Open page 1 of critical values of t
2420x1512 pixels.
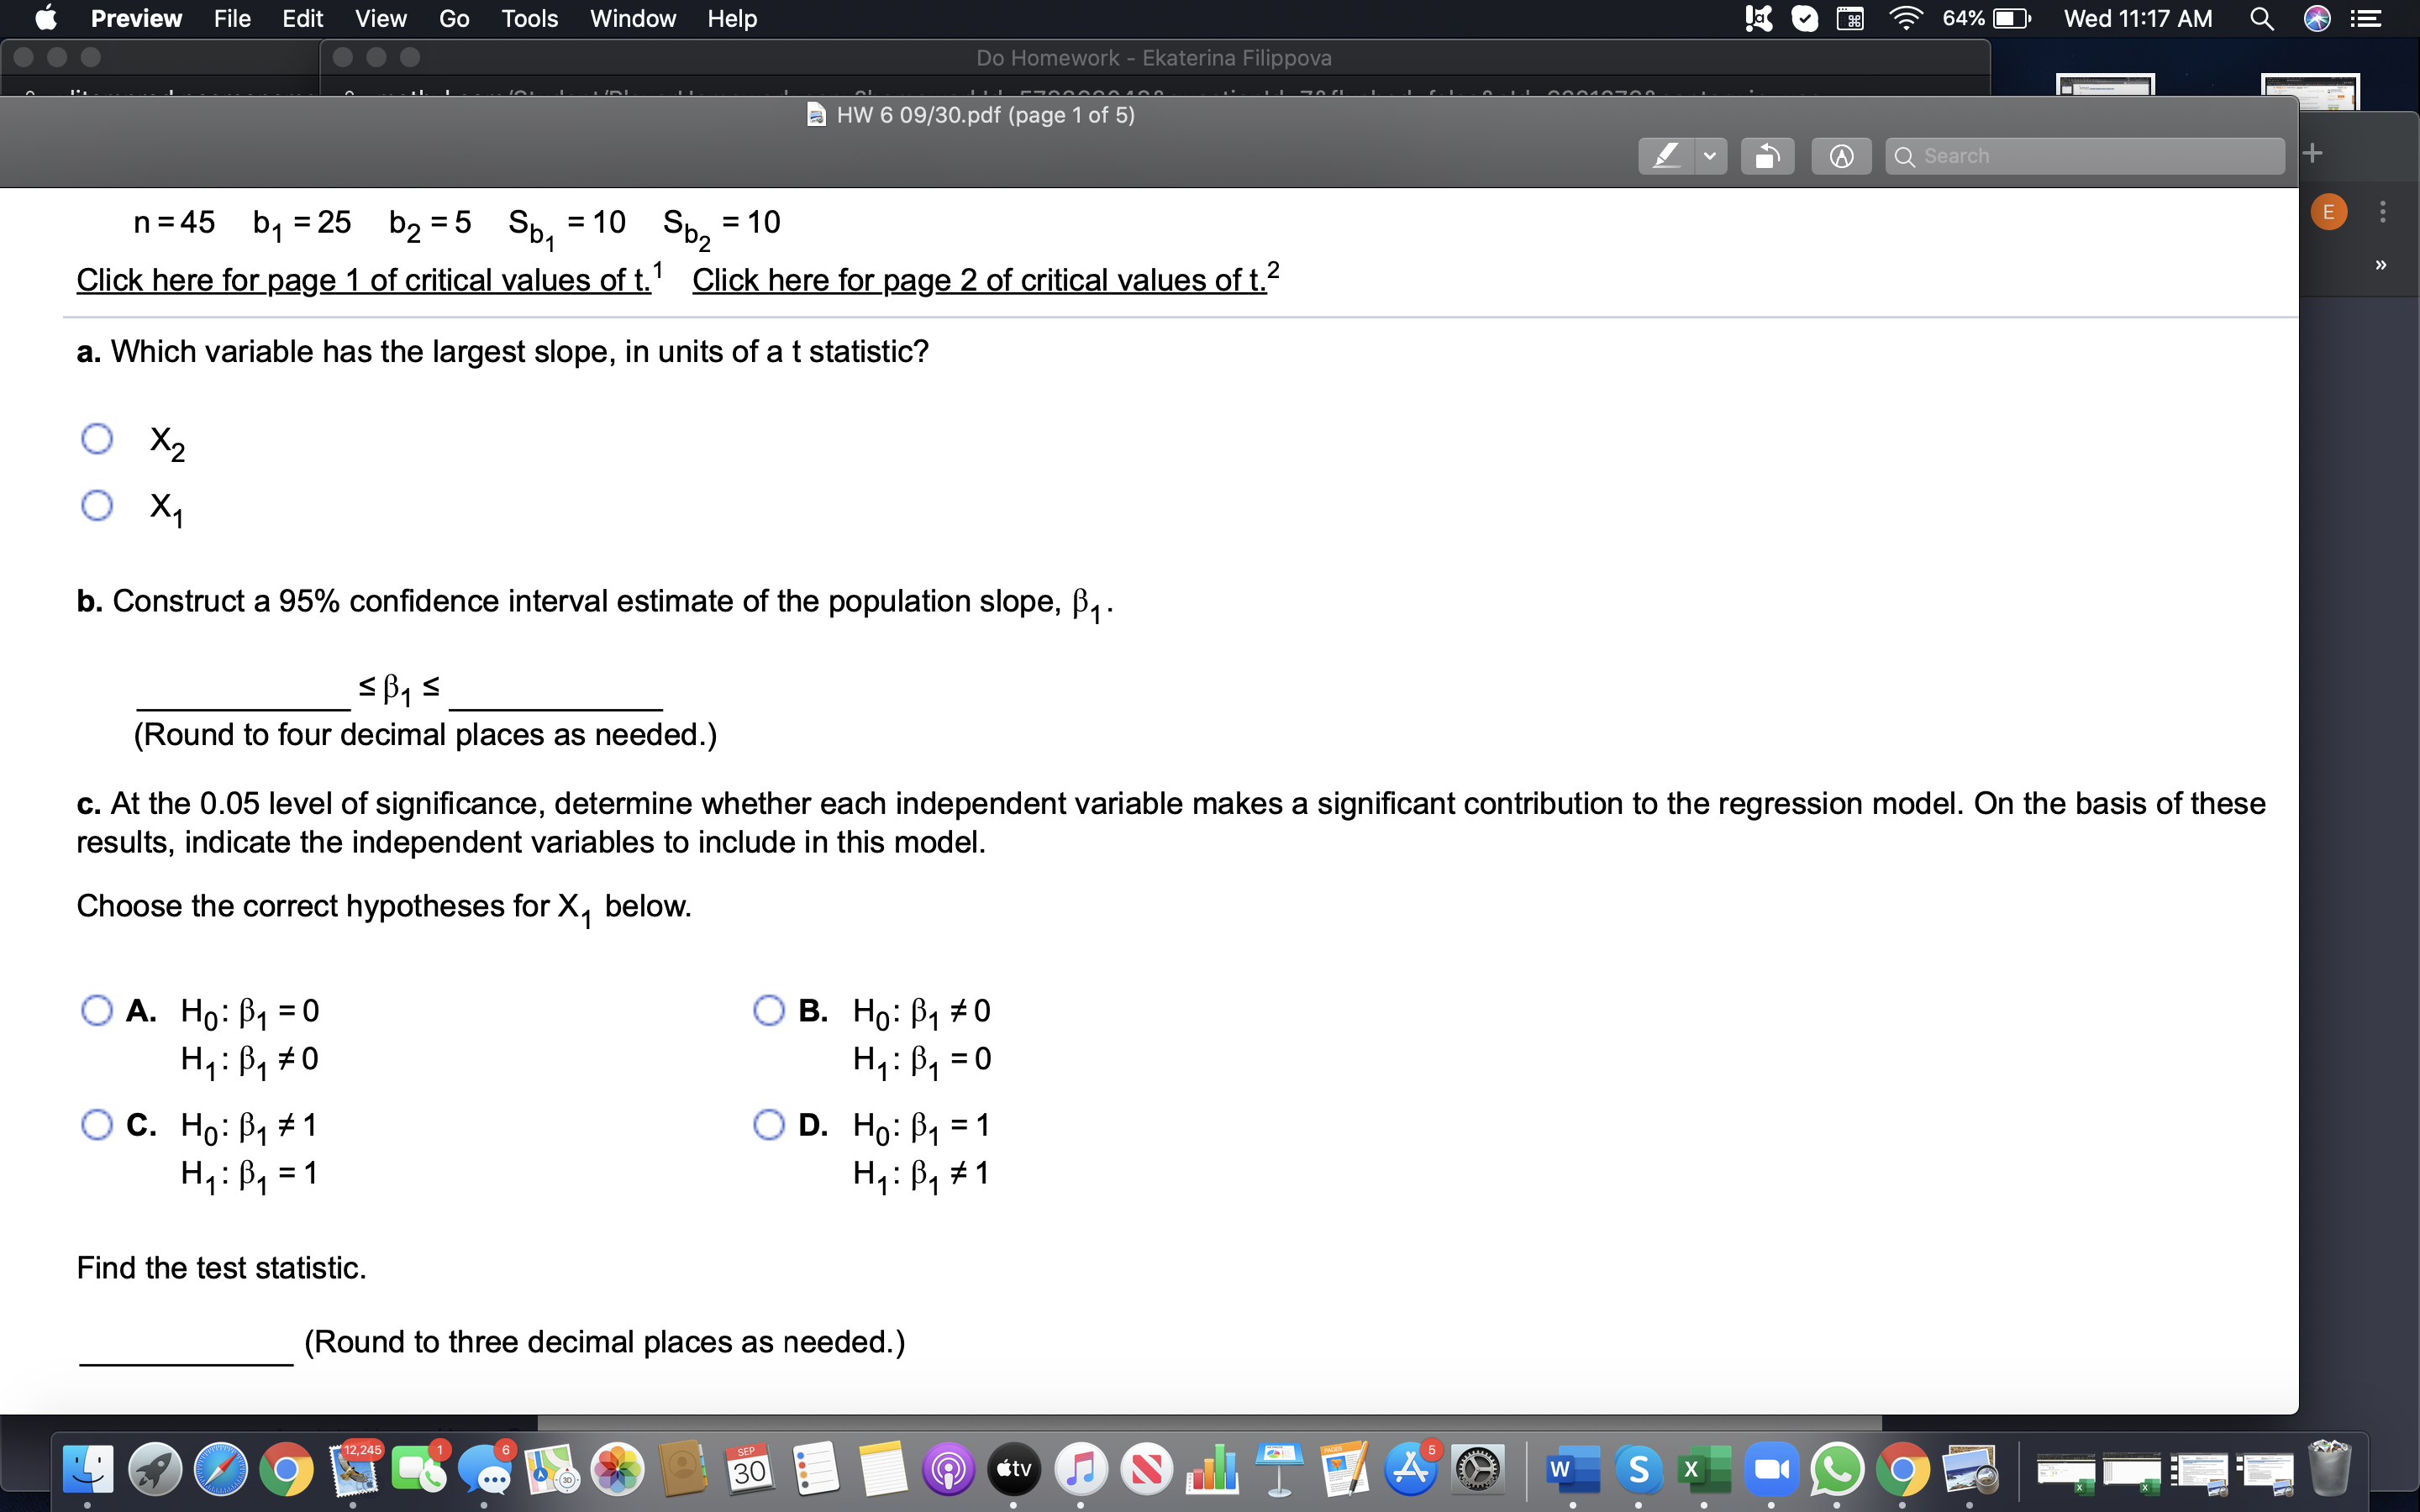point(362,280)
